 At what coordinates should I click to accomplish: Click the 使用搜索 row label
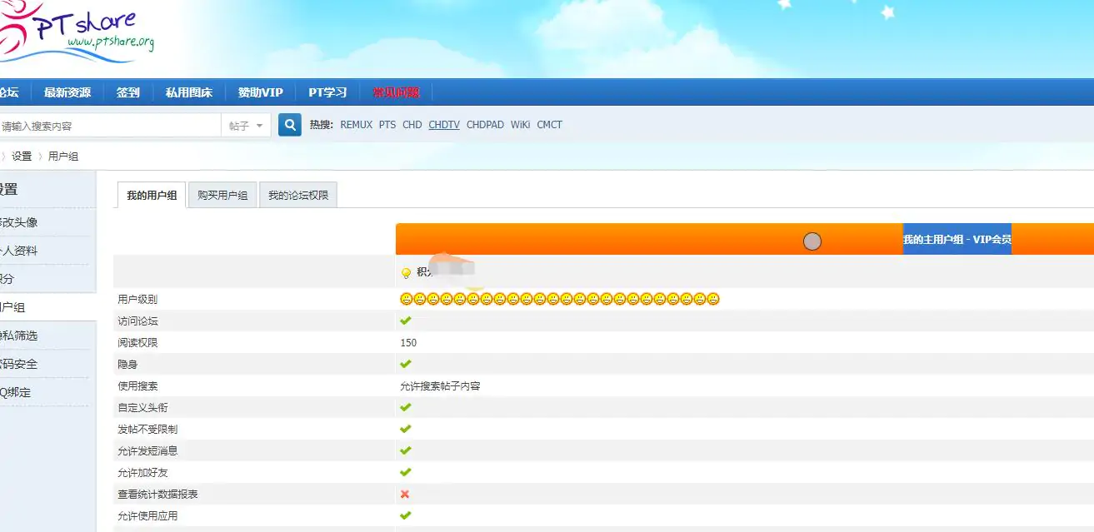coord(137,385)
